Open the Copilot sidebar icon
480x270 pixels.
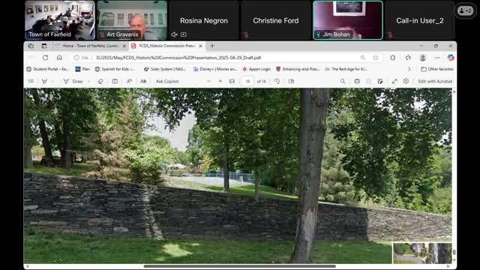click(451, 58)
